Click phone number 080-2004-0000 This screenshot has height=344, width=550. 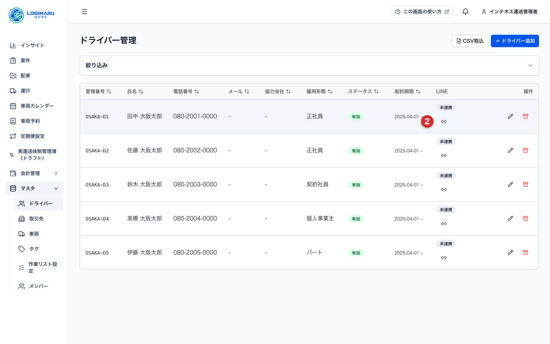pos(195,218)
